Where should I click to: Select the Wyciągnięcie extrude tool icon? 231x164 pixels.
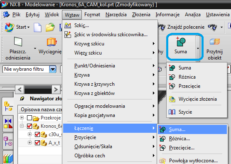52,42
